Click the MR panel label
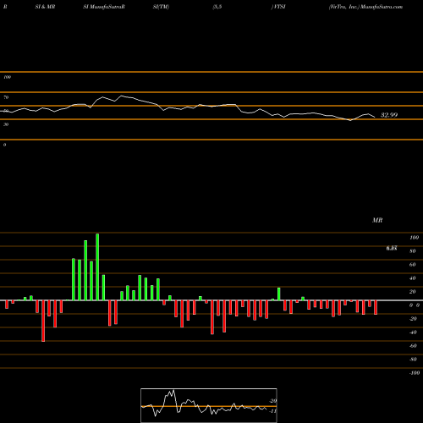The width and height of the screenshot is (423, 423). point(377,220)
